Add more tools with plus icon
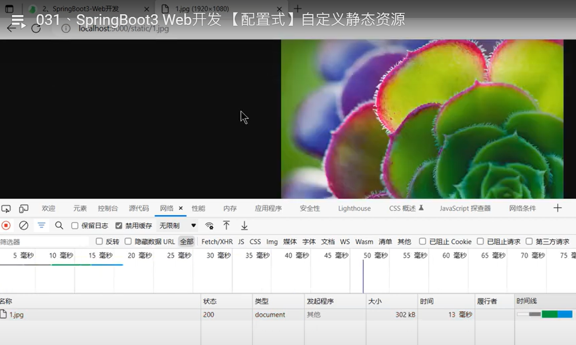 (x=558, y=208)
